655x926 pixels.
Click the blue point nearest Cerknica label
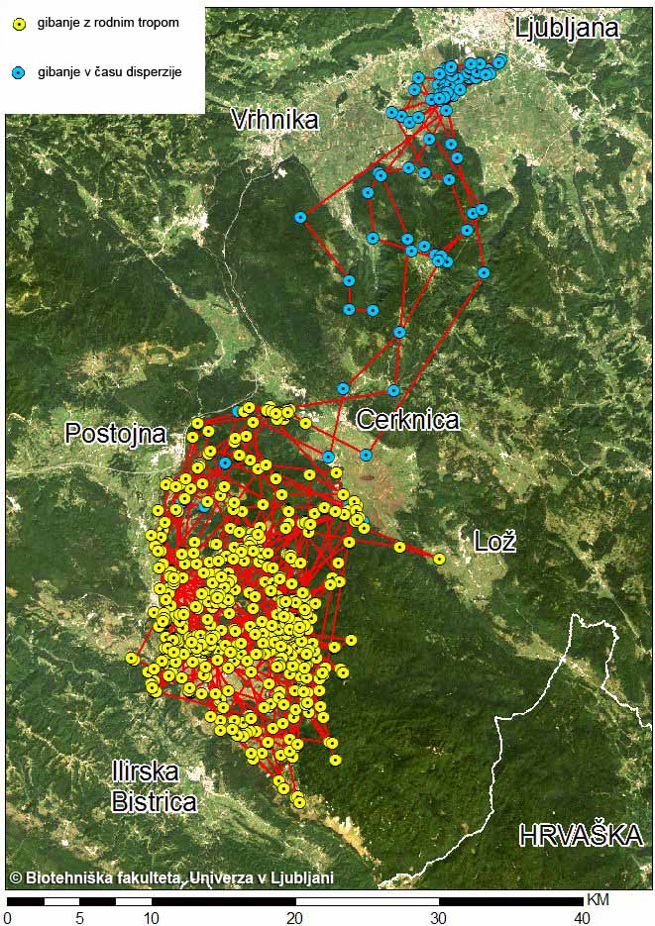click(x=393, y=390)
